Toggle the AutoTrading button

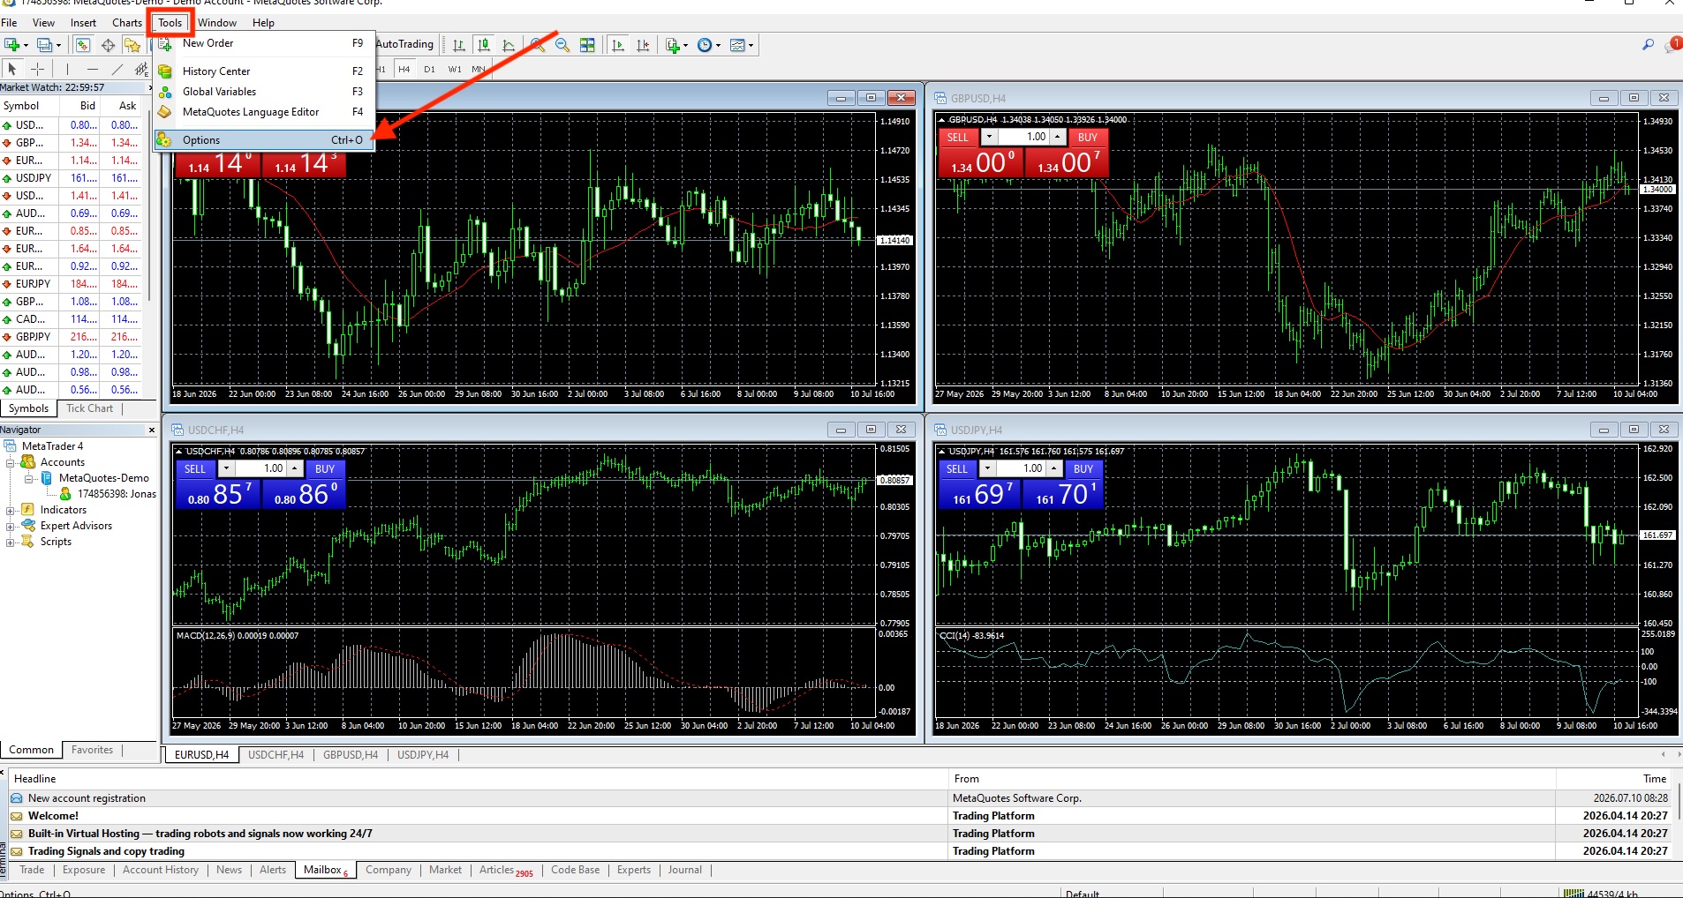tap(405, 45)
